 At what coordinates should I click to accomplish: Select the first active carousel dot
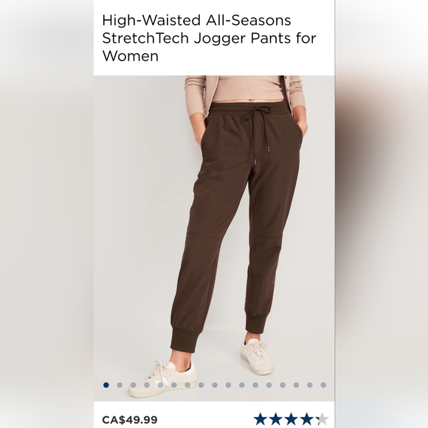pos(106,385)
